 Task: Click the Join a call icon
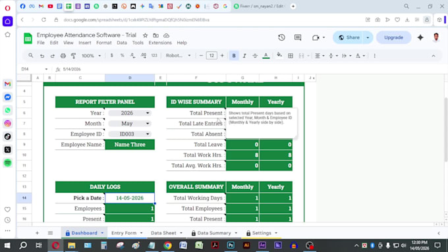316,38
